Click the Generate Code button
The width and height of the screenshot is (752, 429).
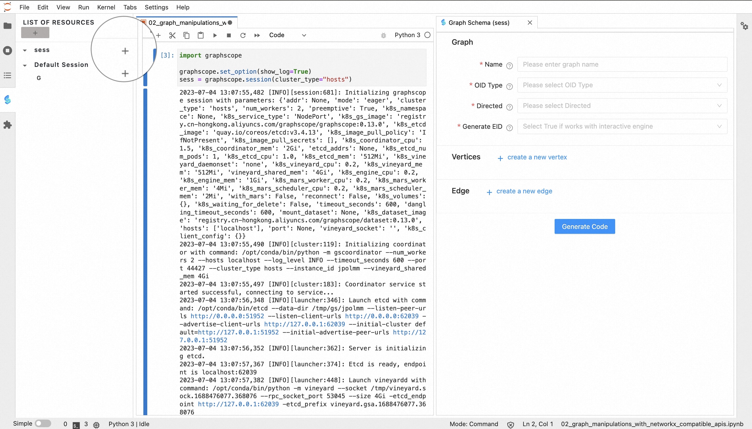click(x=584, y=226)
